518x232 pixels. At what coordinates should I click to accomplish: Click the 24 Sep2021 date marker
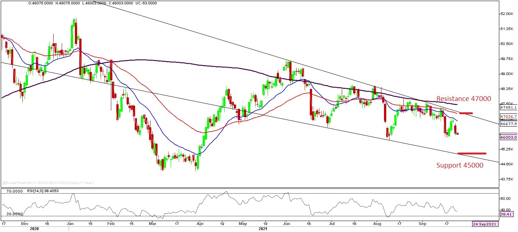[x=484, y=223]
